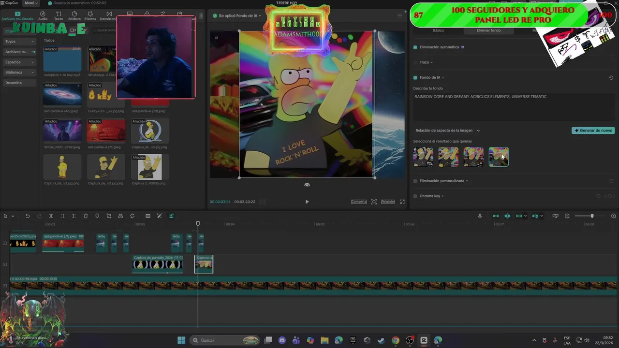Toggle the Fondo de IA checkbox
Viewport: 619px width, 348px height.
(x=415, y=77)
